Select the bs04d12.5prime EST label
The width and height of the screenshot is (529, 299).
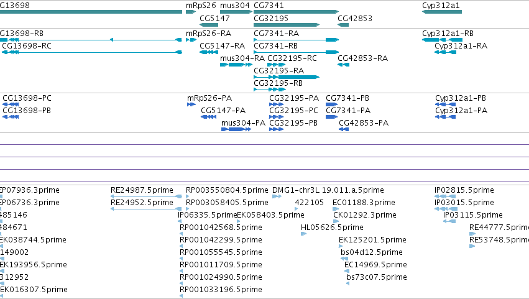(372, 253)
